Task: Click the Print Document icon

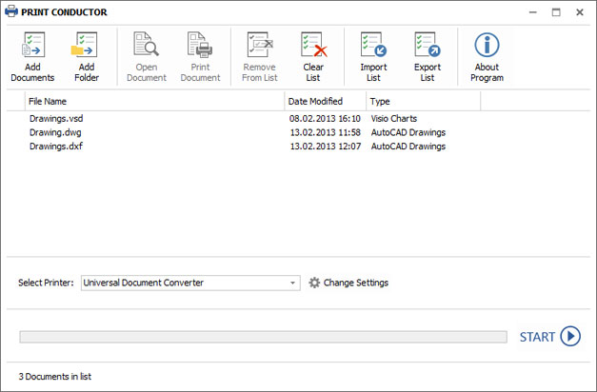Action: click(200, 45)
